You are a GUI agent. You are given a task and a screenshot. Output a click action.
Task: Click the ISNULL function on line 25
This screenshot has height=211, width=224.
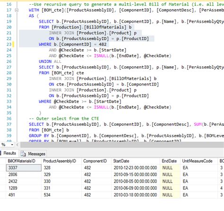point(101,56)
